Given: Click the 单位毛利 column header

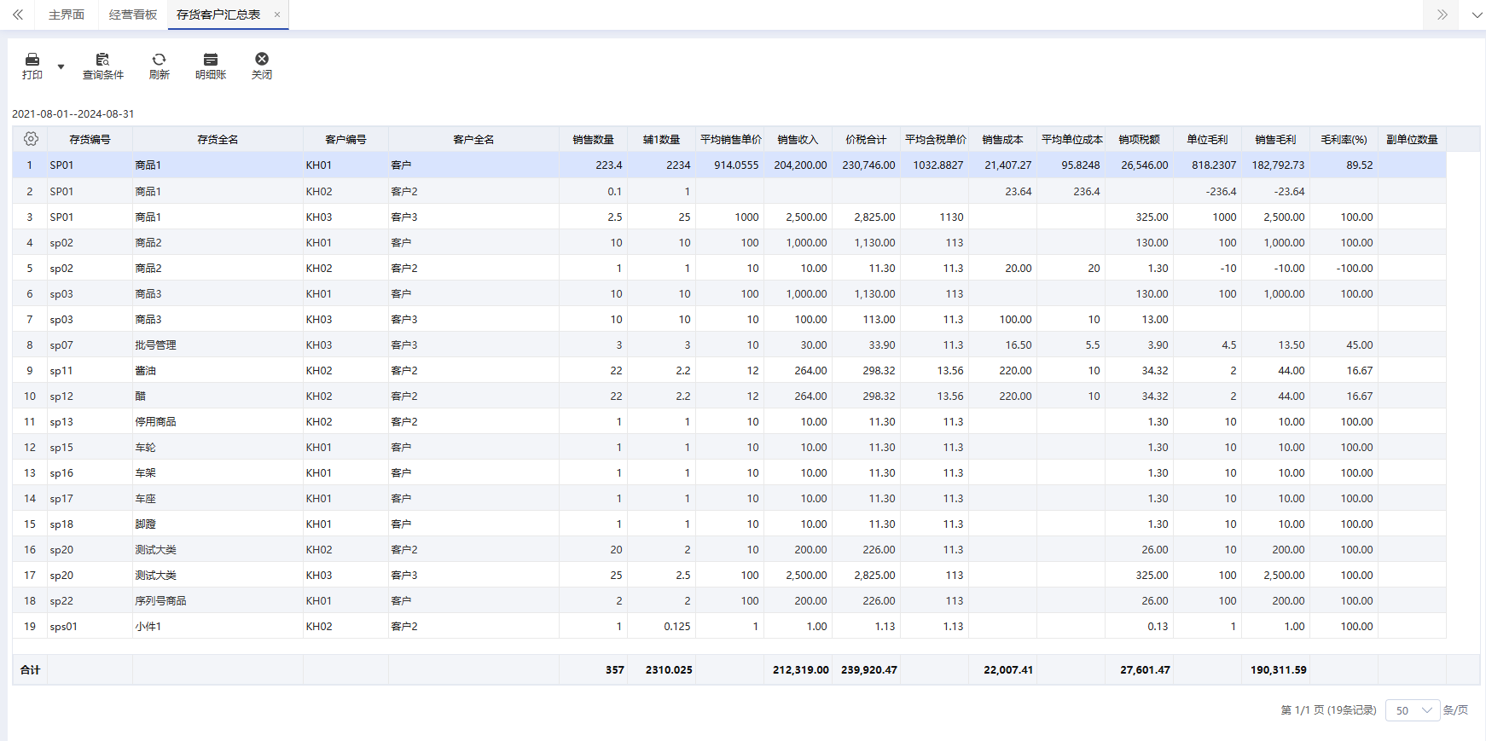Looking at the screenshot, I should coord(1207,139).
